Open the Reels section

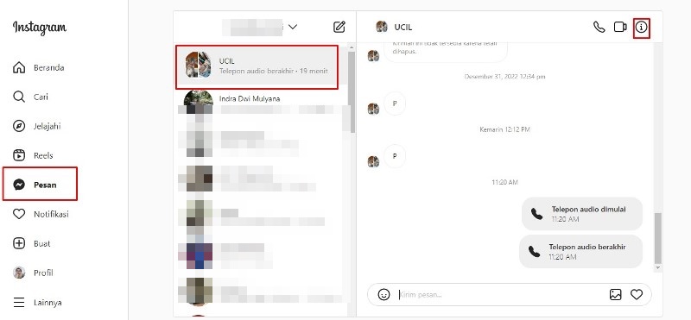(x=33, y=155)
